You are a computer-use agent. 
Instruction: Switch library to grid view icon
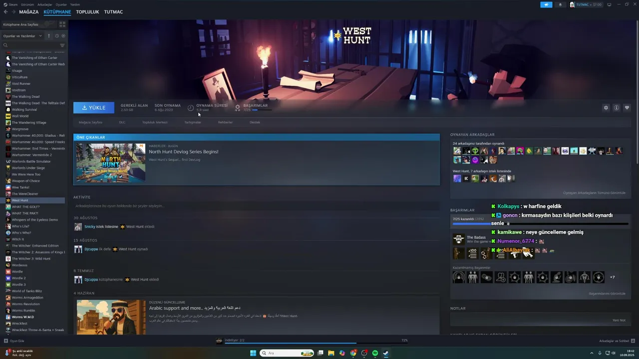pos(62,24)
